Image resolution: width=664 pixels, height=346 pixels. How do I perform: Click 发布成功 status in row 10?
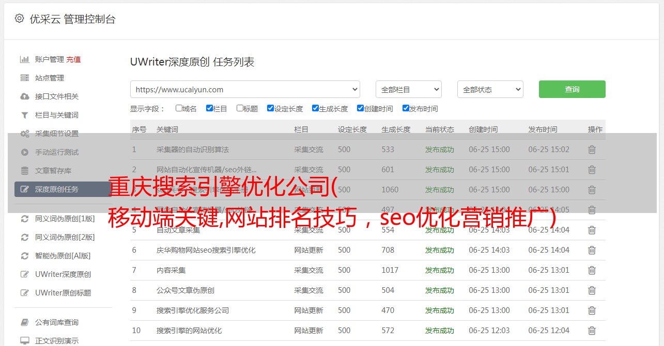(440, 331)
